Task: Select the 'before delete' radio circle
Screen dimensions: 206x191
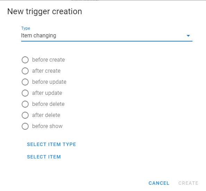Action: pos(25,104)
